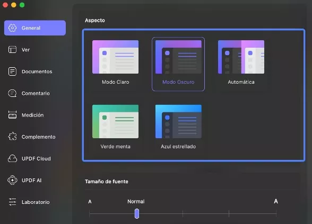Select Modo Oscuro theme option
Viewport: 312px width, 224px height.
click(178, 64)
